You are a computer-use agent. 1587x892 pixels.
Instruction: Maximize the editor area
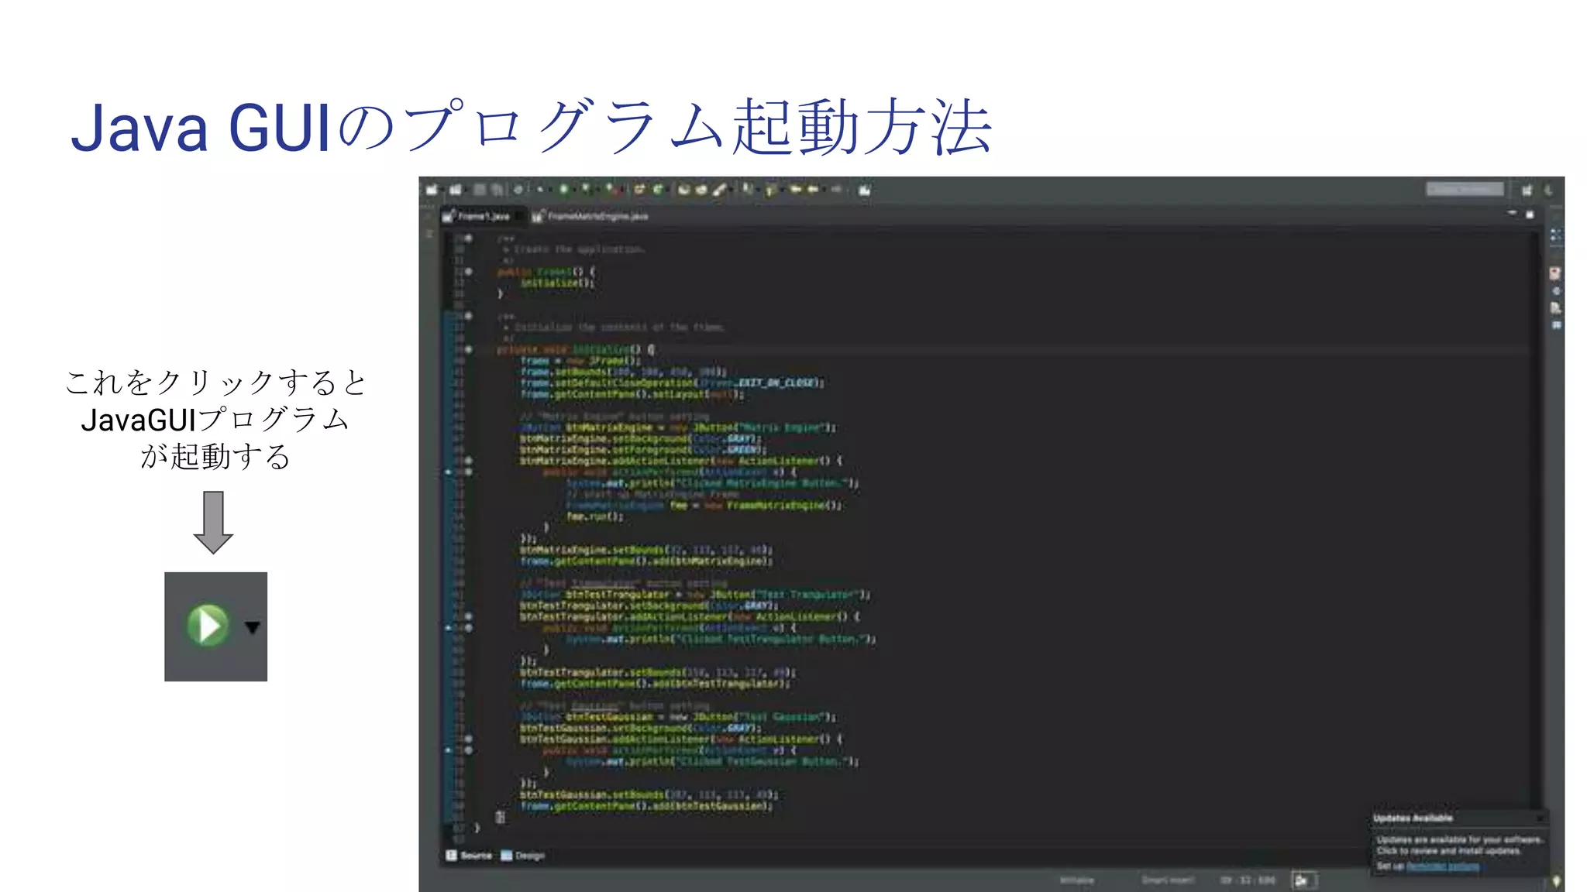click(x=1530, y=214)
